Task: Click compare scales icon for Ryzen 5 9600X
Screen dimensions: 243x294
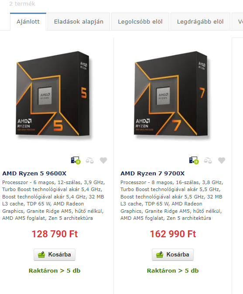Action: tap(89, 161)
